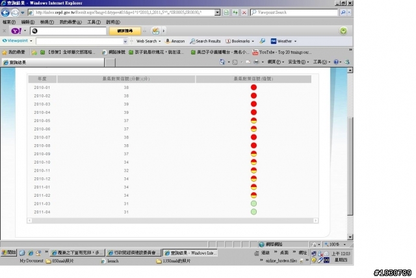This screenshot has width=416, height=278.
Task: Click the Print icon in the command bar
Action: [x=256, y=62]
